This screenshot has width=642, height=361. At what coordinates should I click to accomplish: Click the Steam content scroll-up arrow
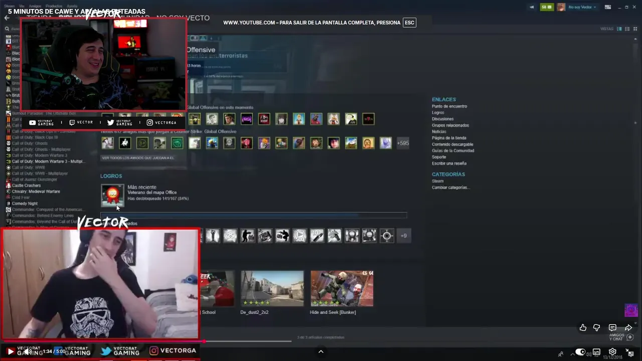pyautogui.click(x=635, y=40)
